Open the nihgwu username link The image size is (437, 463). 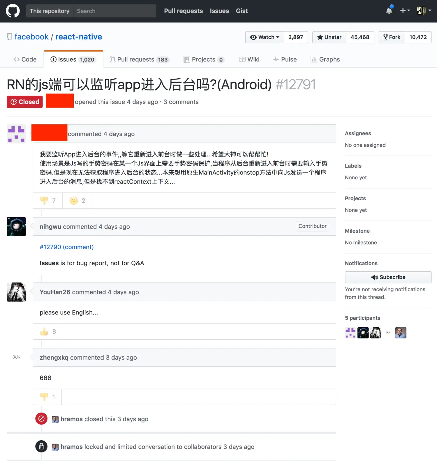coord(50,227)
